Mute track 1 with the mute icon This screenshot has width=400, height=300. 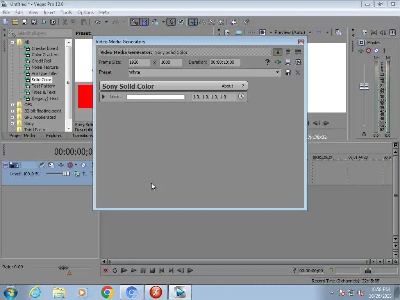pos(83,165)
